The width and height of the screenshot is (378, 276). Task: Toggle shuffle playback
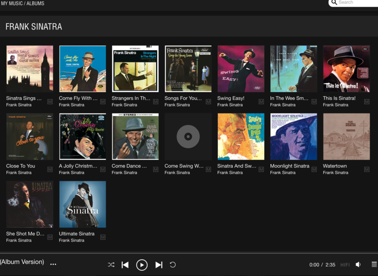(111, 265)
